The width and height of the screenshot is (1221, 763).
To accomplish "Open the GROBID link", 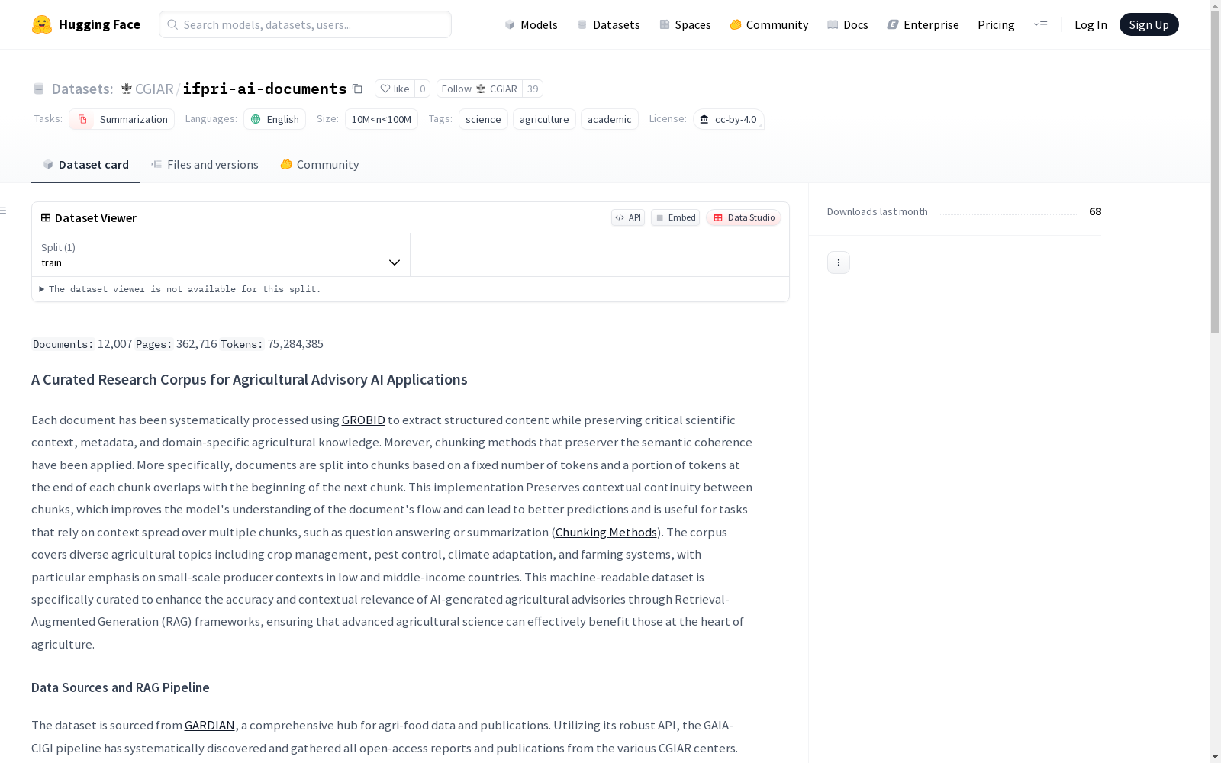I will [x=363, y=420].
